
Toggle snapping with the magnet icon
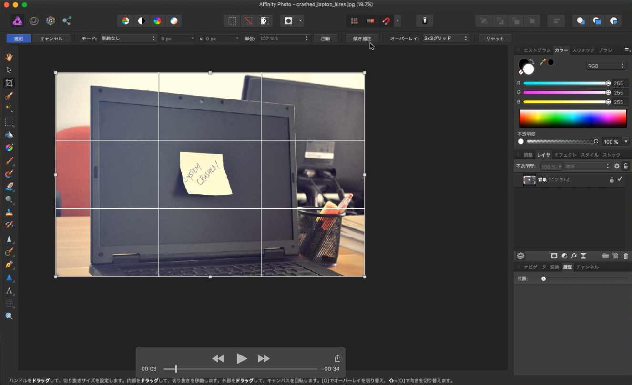(386, 21)
